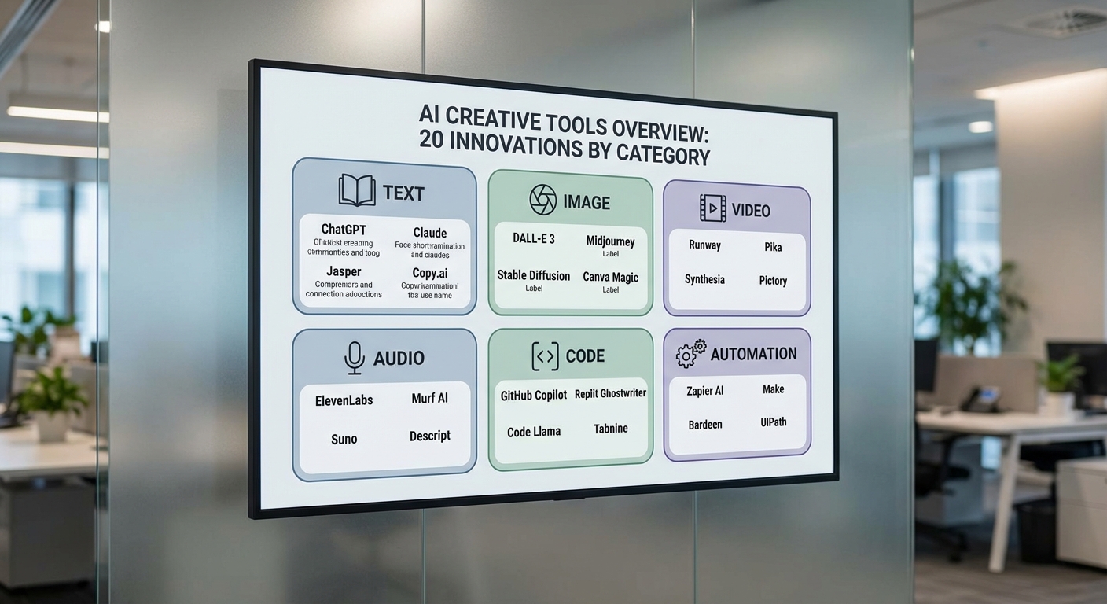1107x604 pixels.
Task: Click Stable Diffusion in Image tools
Action: coord(533,275)
